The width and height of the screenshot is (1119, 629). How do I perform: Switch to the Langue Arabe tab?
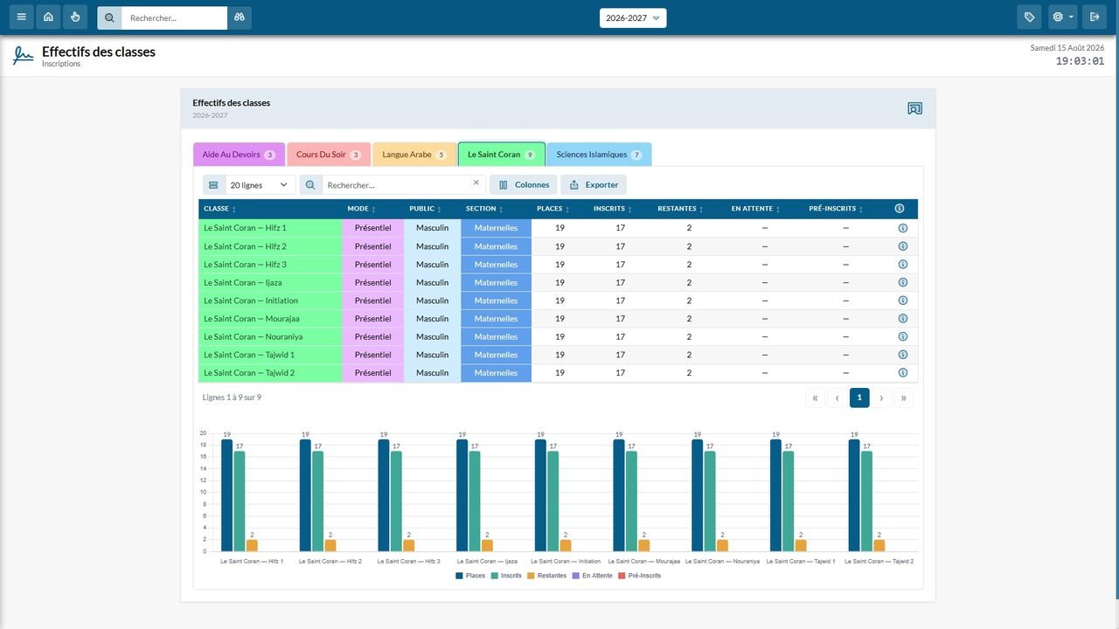(x=414, y=155)
